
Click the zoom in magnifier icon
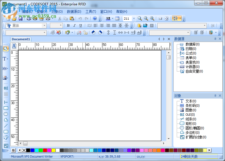152,18
